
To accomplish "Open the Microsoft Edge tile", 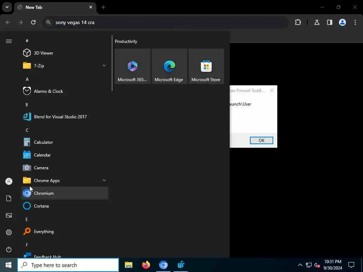I will click(x=169, y=66).
